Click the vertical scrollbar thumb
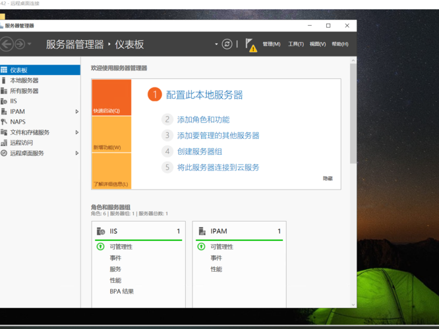The width and height of the screenshot is (439, 329). coord(353,113)
